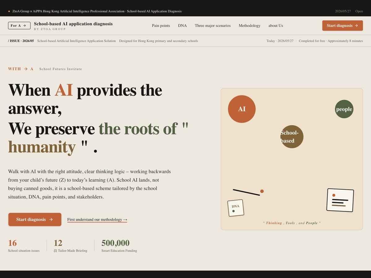Click 'School-based Artificial Intelligence Application Solution' text
This screenshot has width=371, height=278.
click(x=76, y=41)
